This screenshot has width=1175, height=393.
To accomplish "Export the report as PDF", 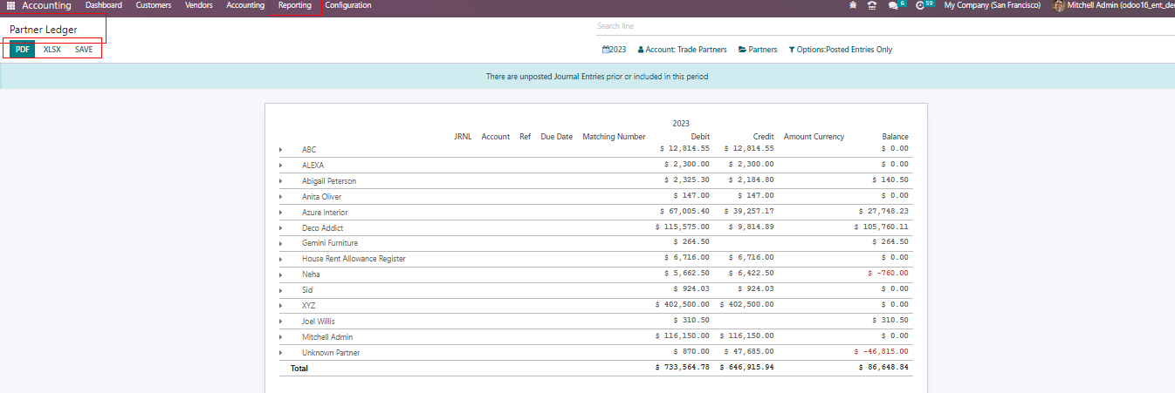I will [x=23, y=50].
